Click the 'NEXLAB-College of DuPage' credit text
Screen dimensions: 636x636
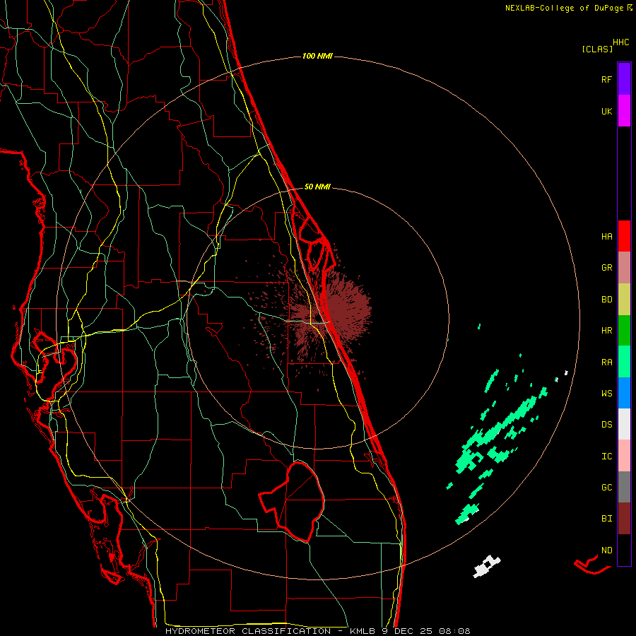point(564,8)
